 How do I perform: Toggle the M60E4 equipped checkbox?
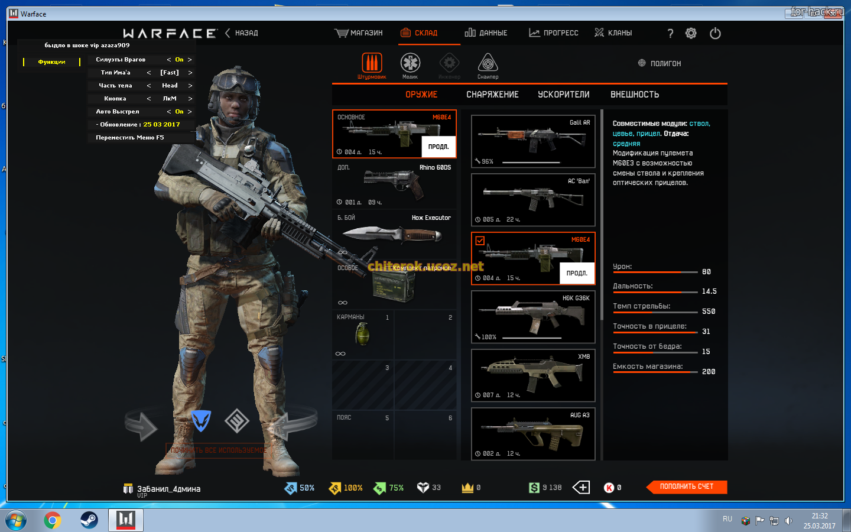coord(480,241)
